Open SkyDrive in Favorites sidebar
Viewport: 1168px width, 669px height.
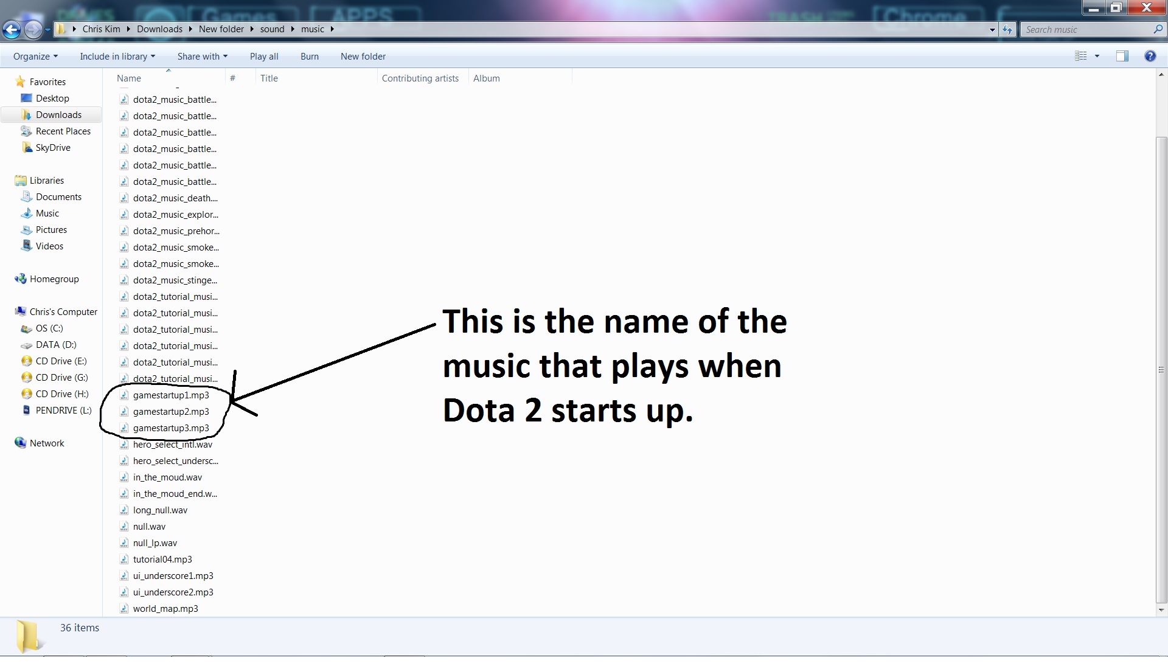tap(52, 148)
